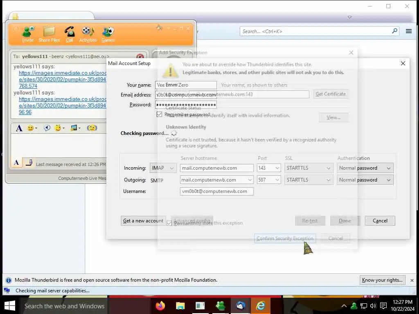Open the tab list dropdown arrow in Thunderbird
Image resolution: width=419 pixels, height=314 pixels.
tap(349, 17)
